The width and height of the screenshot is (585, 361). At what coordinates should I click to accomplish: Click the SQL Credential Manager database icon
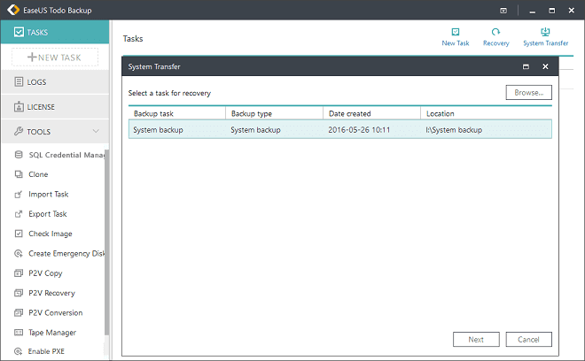[x=19, y=155]
